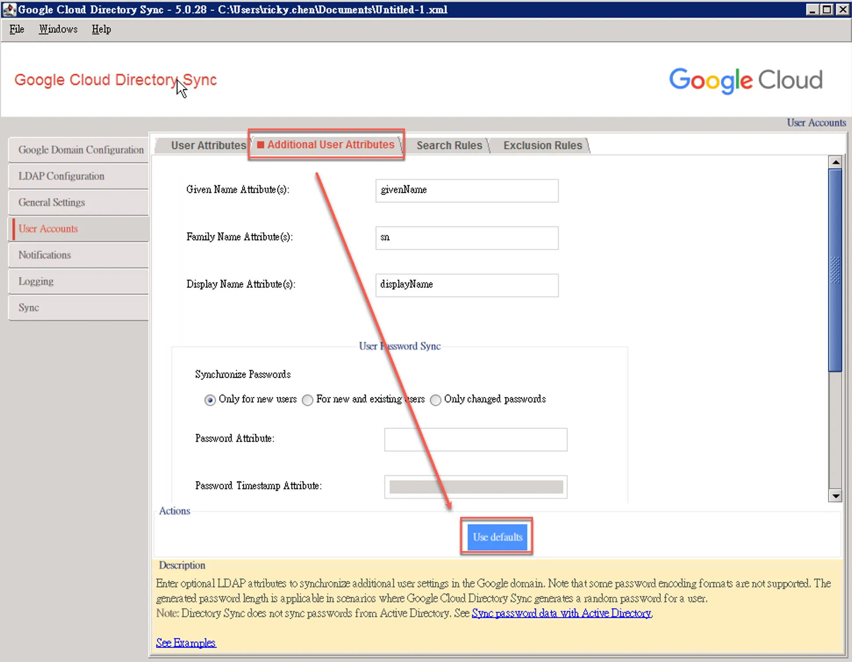Open the Help menu
The height and width of the screenshot is (662, 852).
pyautogui.click(x=101, y=29)
